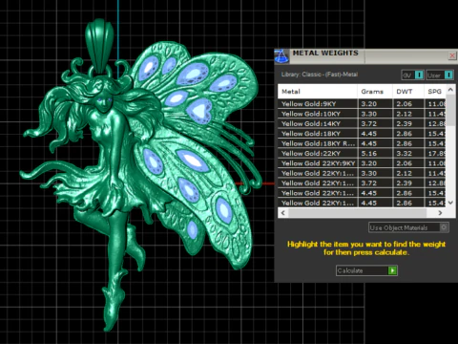Select the Yellow Gold:22KY row
458x344 pixels.
(362, 153)
